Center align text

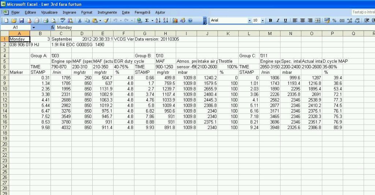tap(302, 20)
